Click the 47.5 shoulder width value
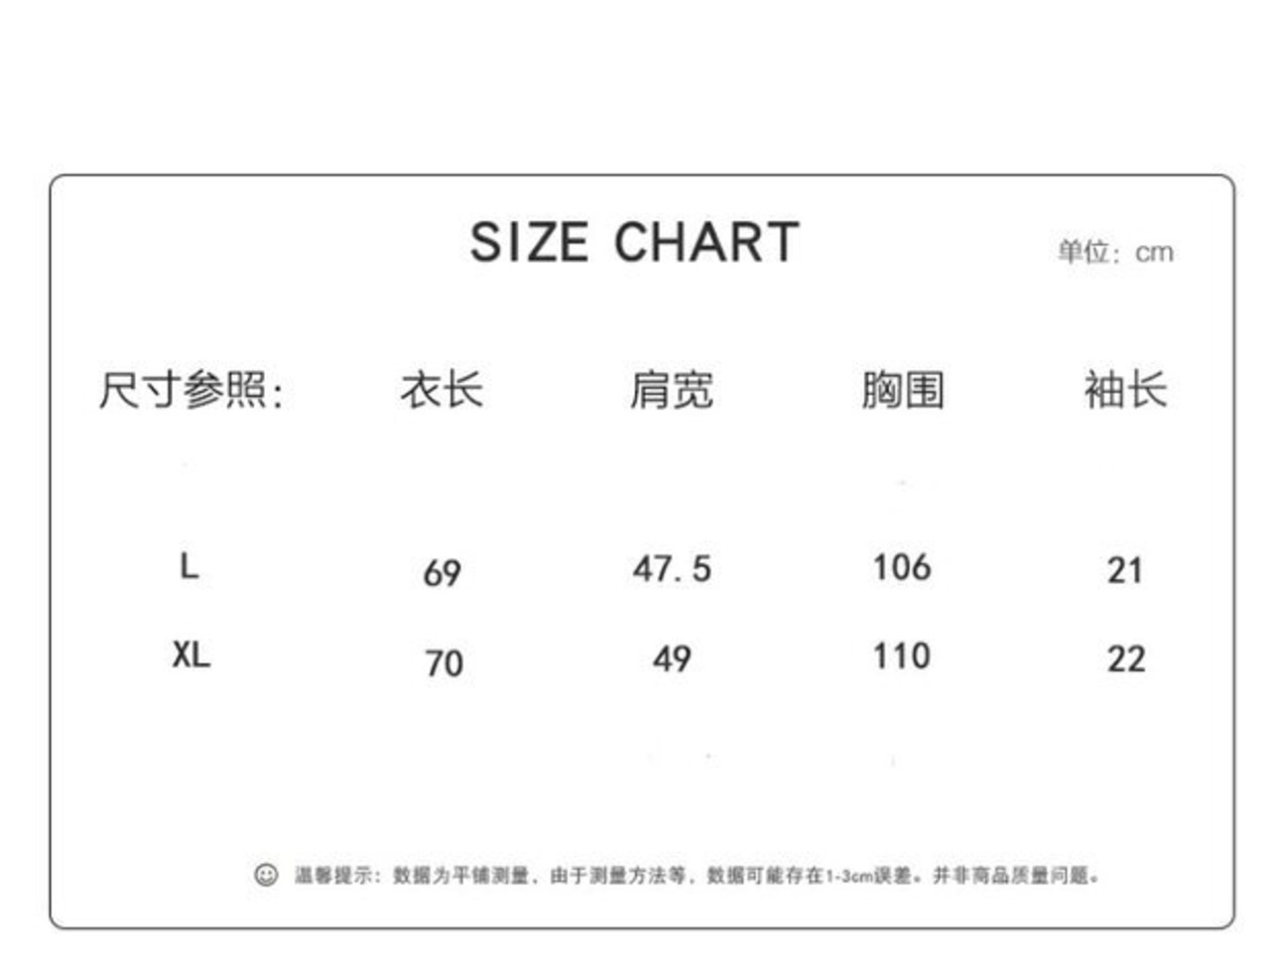The image size is (1270, 958). (x=673, y=568)
